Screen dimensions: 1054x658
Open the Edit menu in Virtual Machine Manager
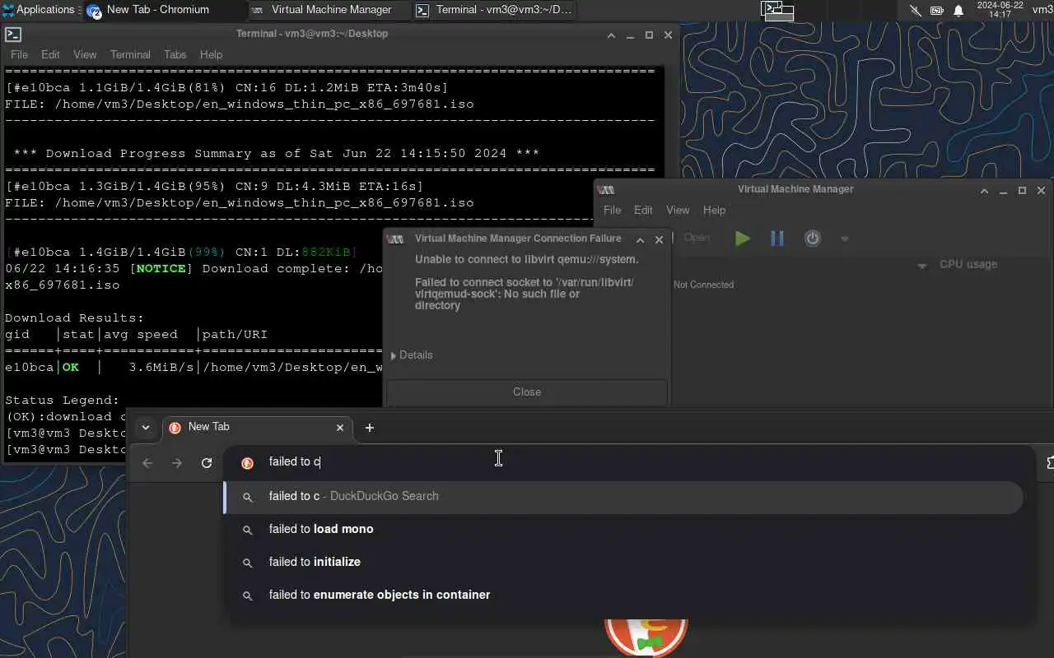click(x=643, y=210)
